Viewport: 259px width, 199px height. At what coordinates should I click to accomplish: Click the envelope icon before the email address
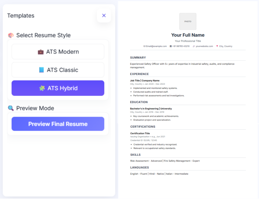pyautogui.click(x=144, y=46)
